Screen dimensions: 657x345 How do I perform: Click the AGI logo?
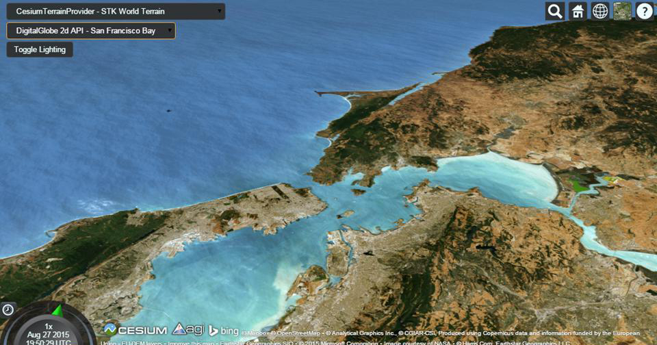pyautogui.click(x=189, y=329)
